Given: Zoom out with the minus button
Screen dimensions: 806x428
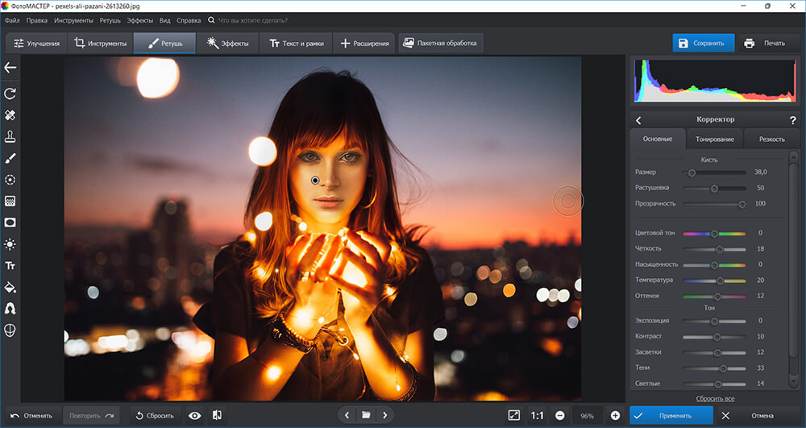Looking at the screenshot, I should pyautogui.click(x=560, y=416).
